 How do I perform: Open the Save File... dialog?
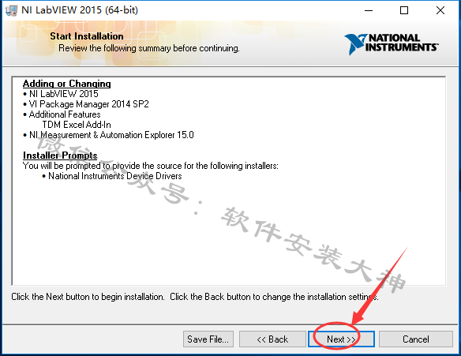click(208, 339)
